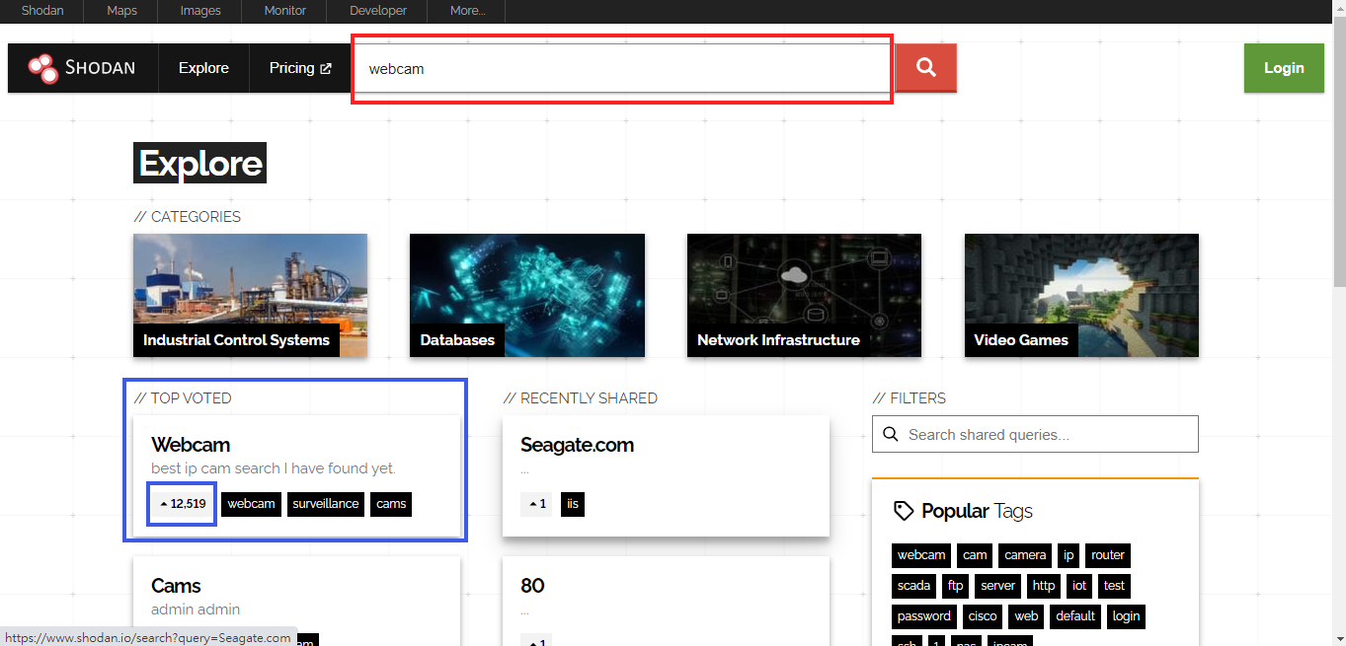The height and width of the screenshot is (646, 1346).
Task: Click magnifier icon in shared queries filter
Action: (x=890, y=434)
